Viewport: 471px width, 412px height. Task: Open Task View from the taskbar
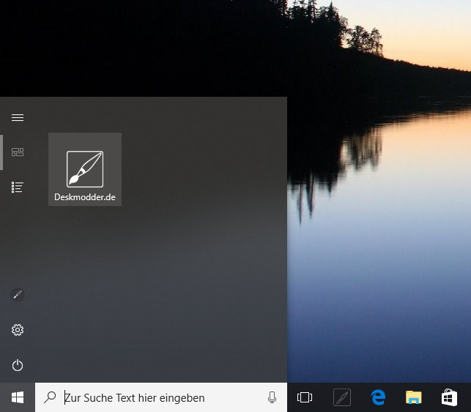tap(305, 397)
